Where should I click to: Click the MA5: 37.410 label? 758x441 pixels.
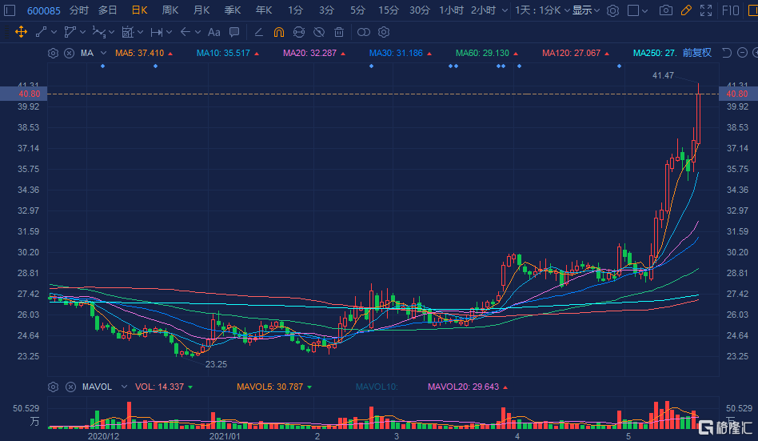pyautogui.click(x=140, y=53)
